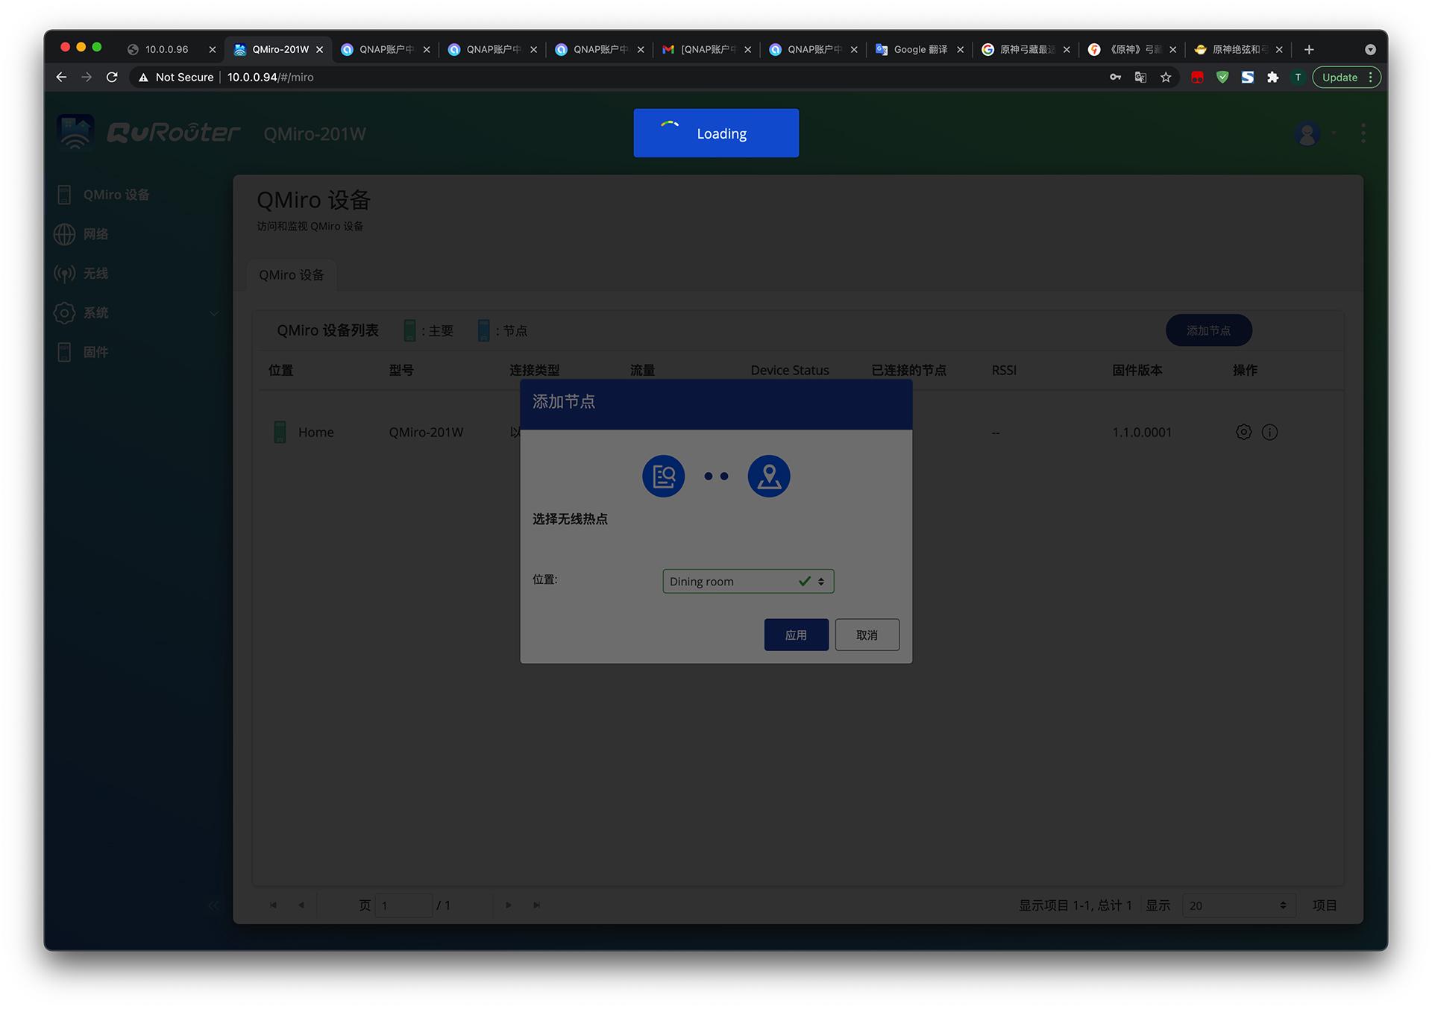Click the Apply button in dialog
Screen dimensions: 1432x1009
796,635
